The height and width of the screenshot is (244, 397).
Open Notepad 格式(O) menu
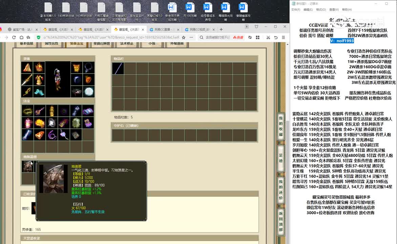tap(321, 9)
